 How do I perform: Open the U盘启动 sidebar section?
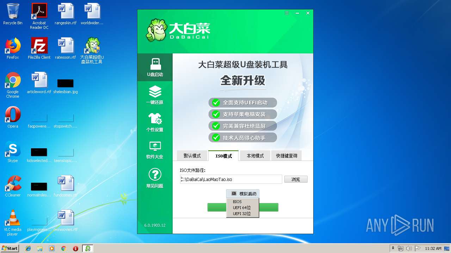(x=155, y=67)
